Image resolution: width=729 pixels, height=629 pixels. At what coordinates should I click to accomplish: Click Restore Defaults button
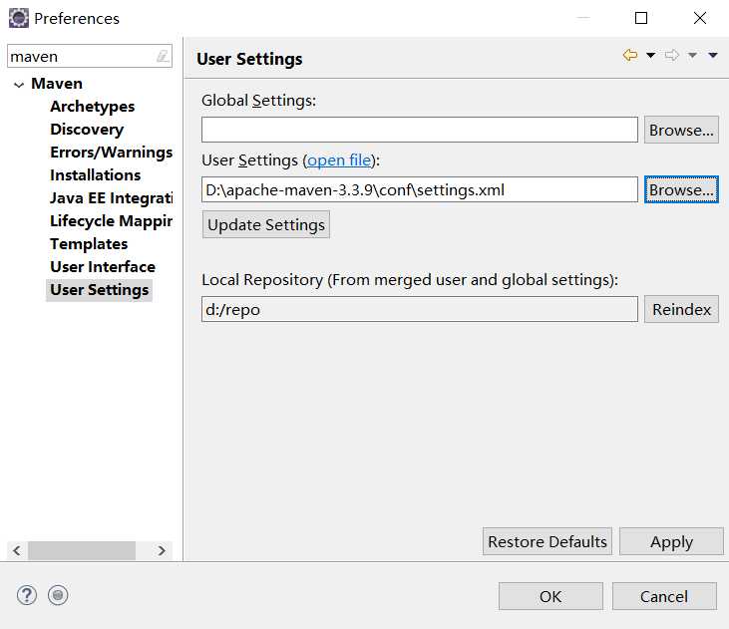click(547, 541)
